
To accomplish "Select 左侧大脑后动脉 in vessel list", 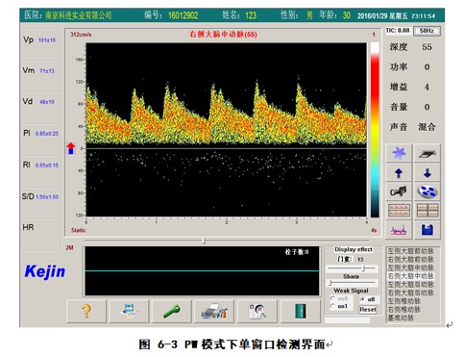I will 411,284.
